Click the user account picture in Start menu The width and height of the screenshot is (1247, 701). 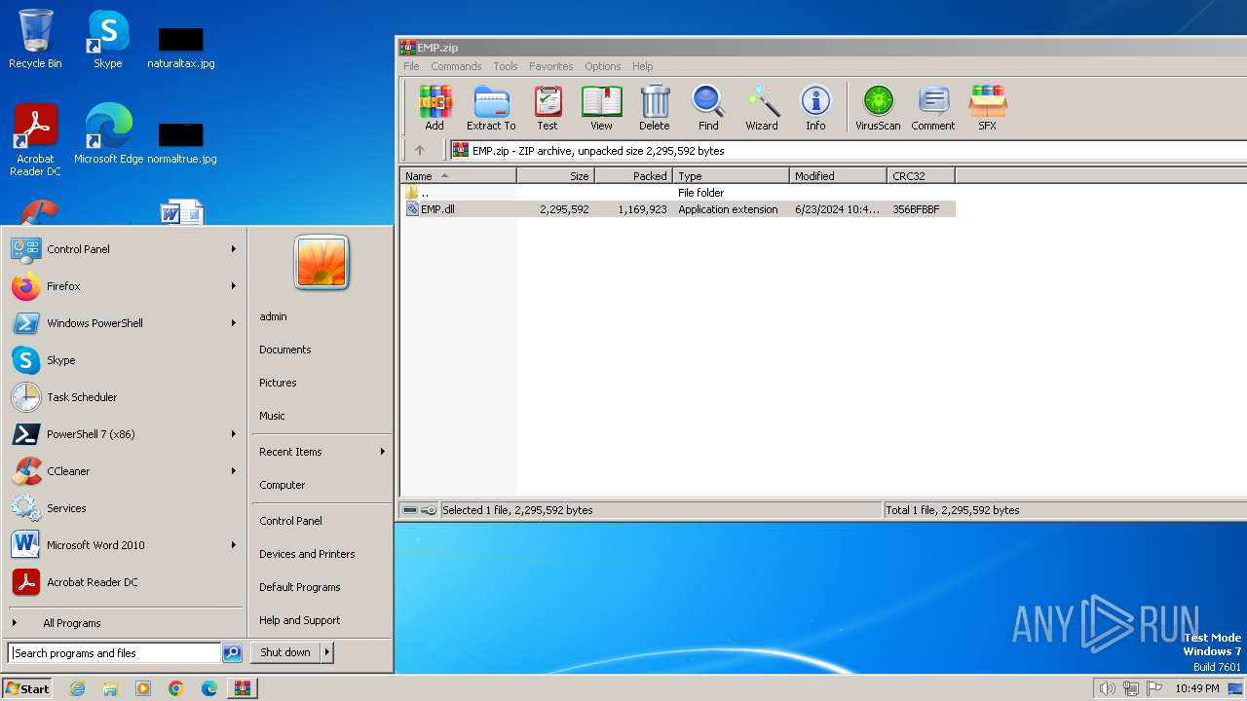pos(321,262)
